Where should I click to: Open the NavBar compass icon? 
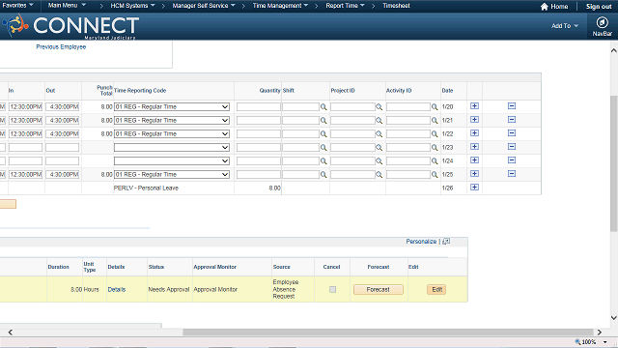602,23
